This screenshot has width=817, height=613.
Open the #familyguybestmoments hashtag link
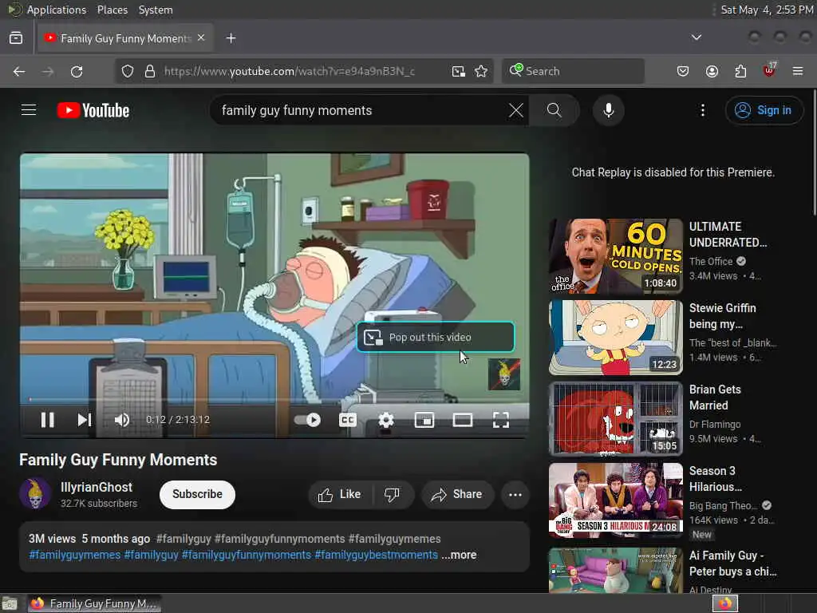point(377,555)
